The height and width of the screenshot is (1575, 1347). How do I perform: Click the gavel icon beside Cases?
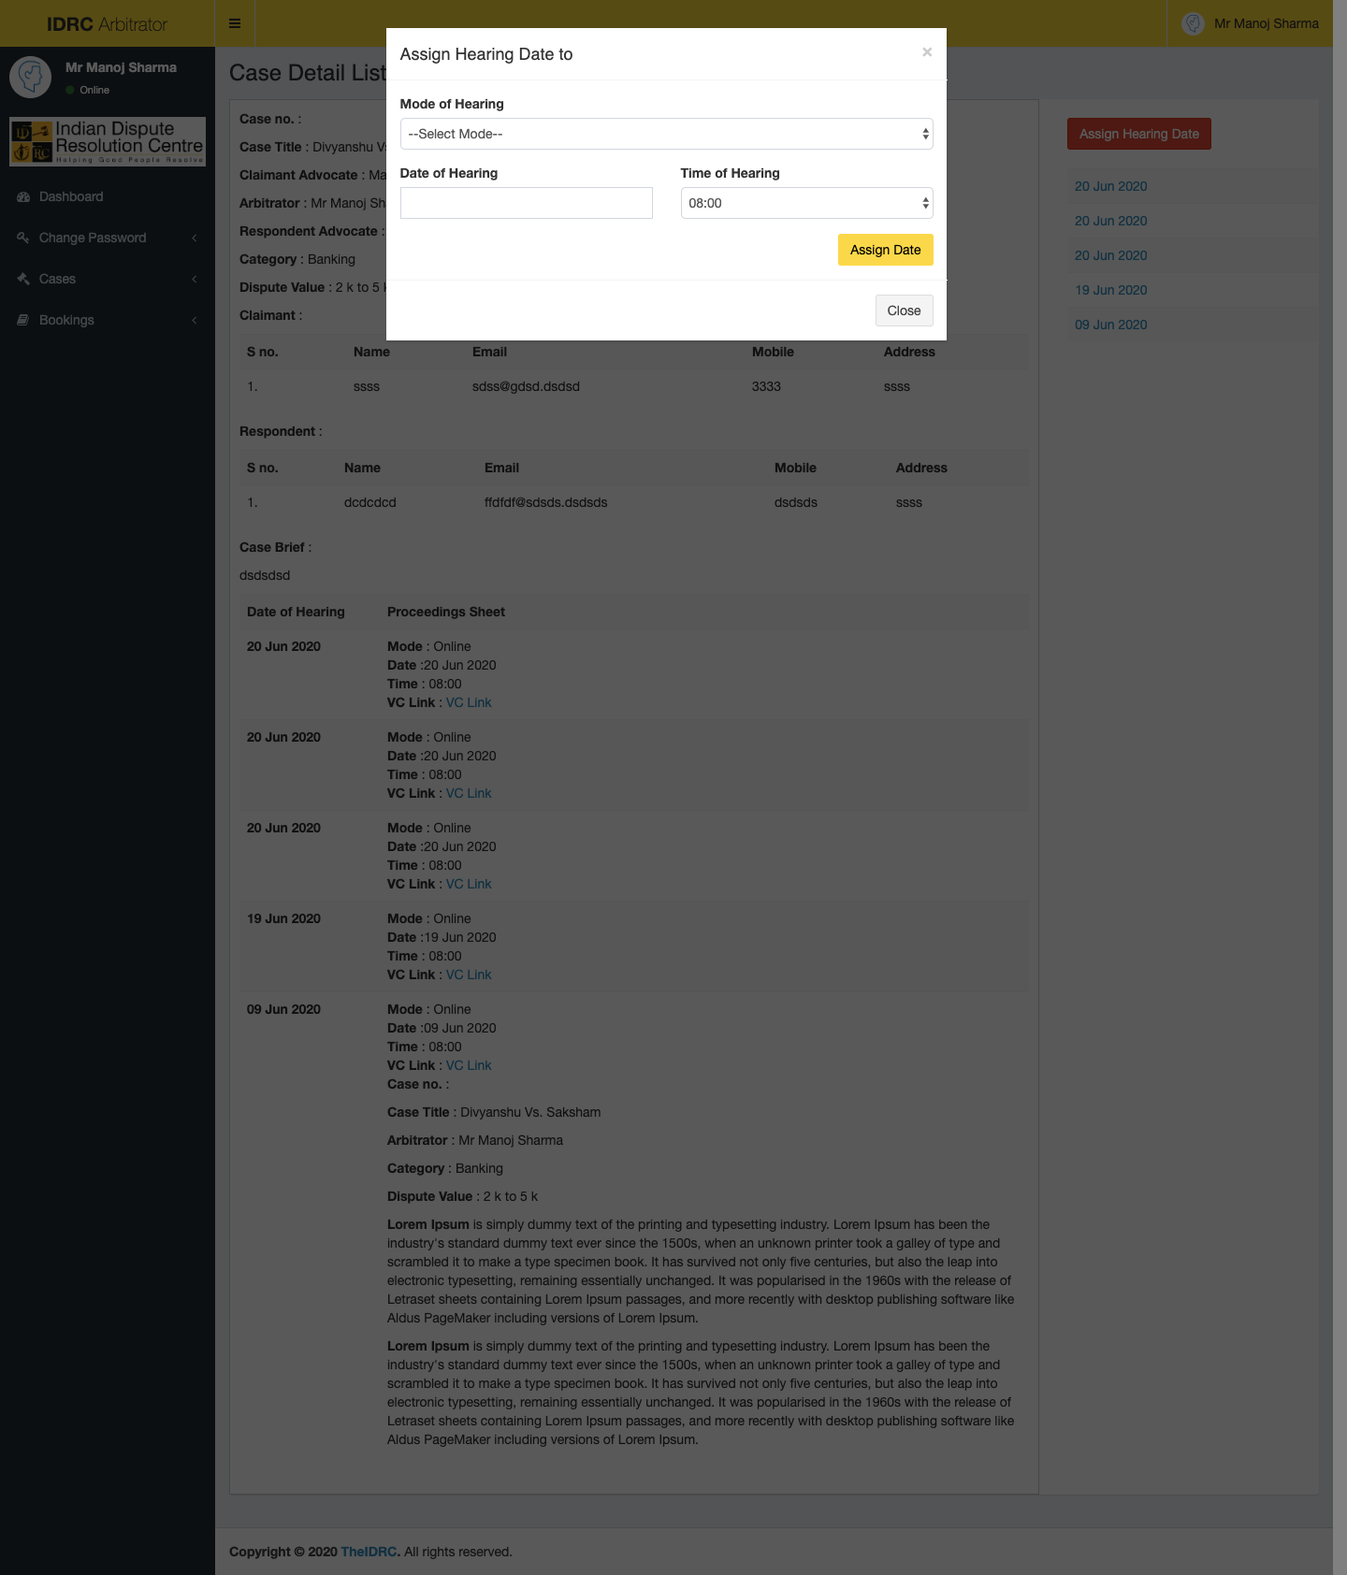click(x=23, y=280)
